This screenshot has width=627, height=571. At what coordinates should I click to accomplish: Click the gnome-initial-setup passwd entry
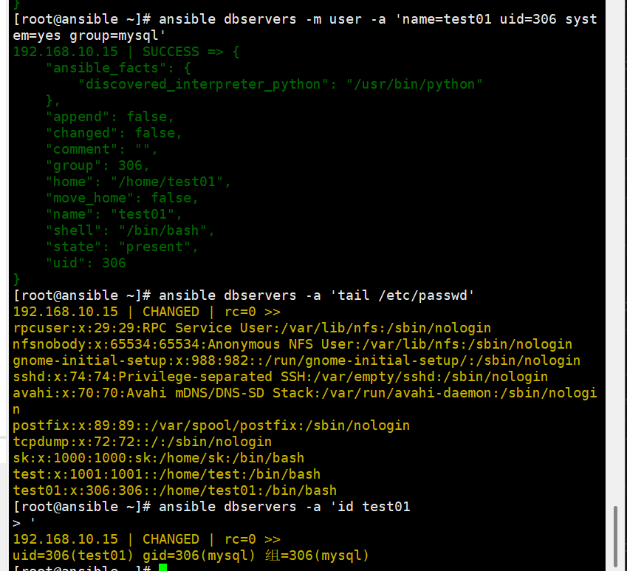tap(297, 360)
